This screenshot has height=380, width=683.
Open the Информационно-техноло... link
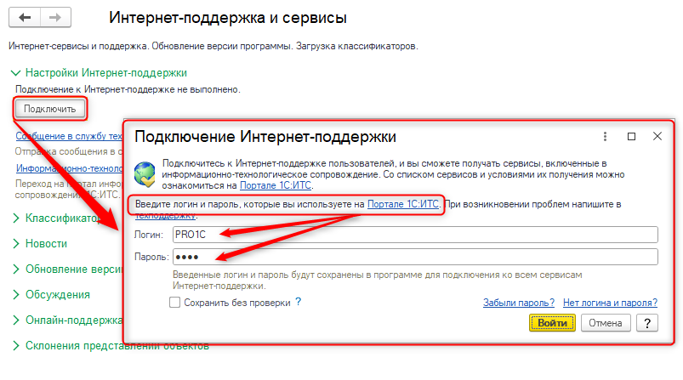[70, 168]
